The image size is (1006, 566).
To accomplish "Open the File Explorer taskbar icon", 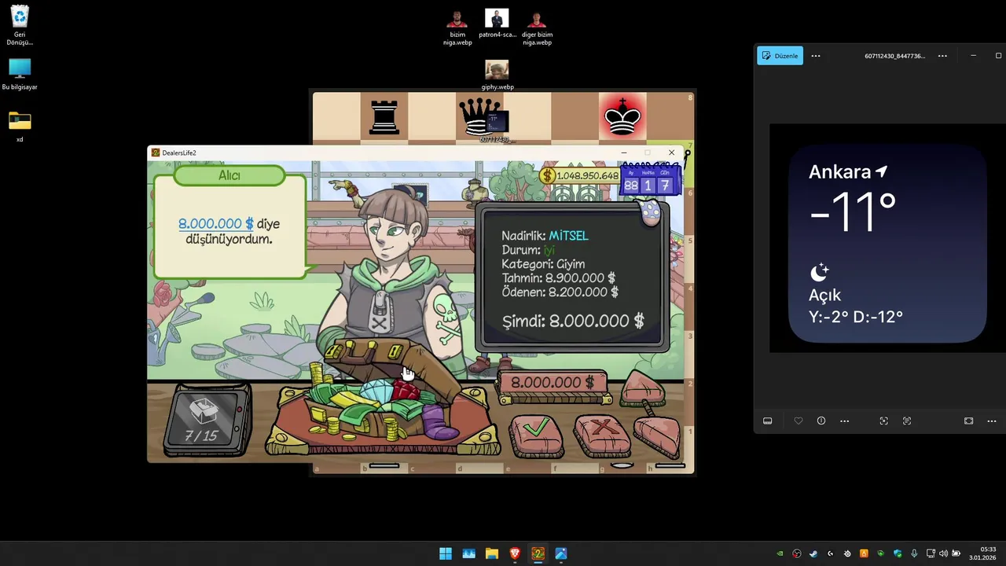I will click(492, 553).
